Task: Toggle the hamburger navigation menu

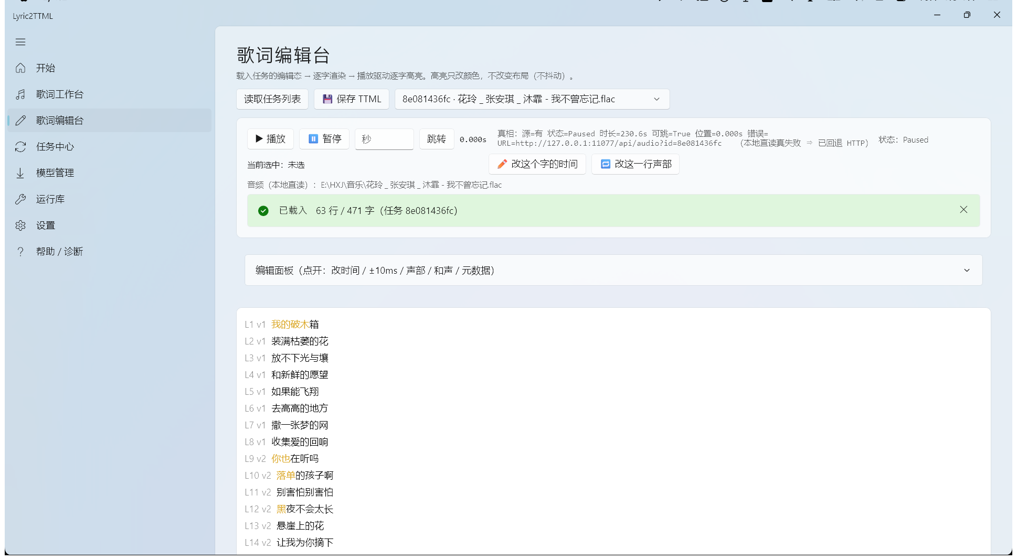Action: click(20, 42)
